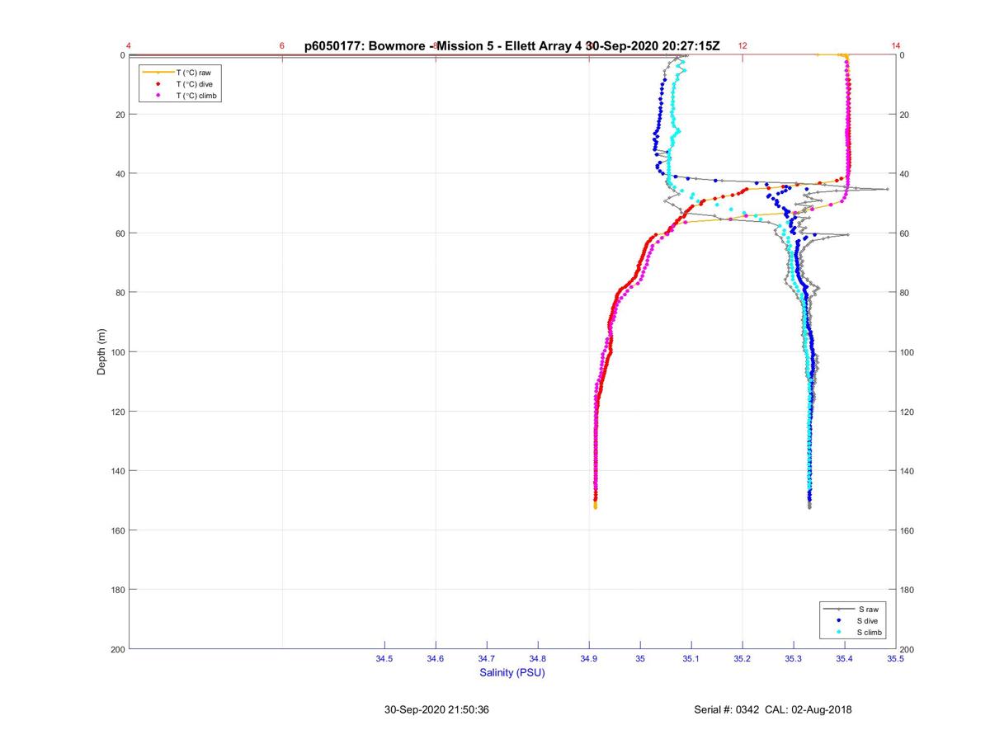Viewport: 990px width, 730px height.
Task: Click the plot title p6050177 Bowmore Mission 5
Action: coord(511,46)
